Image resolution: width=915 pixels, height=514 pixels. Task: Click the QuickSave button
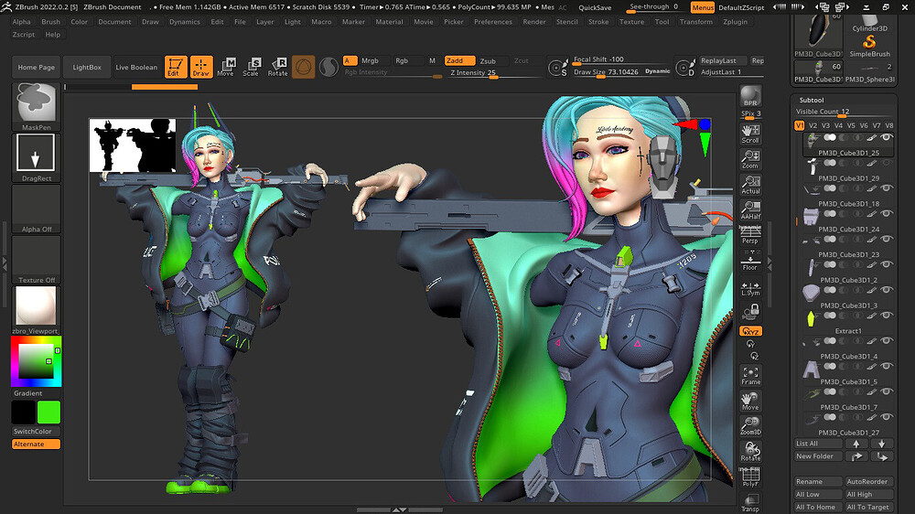pyautogui.click(x=595, y=7)
